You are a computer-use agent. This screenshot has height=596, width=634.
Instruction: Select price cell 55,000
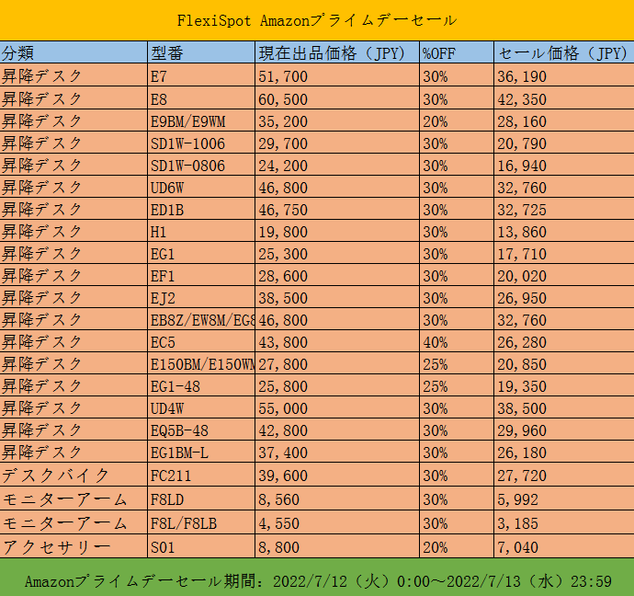click(x=337, y=407)
